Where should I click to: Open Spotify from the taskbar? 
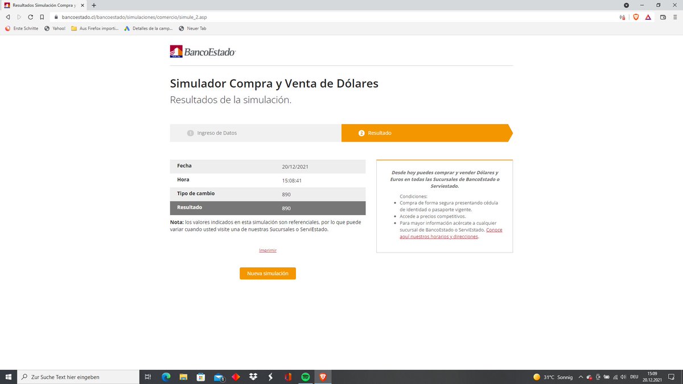tap(305, 377)
